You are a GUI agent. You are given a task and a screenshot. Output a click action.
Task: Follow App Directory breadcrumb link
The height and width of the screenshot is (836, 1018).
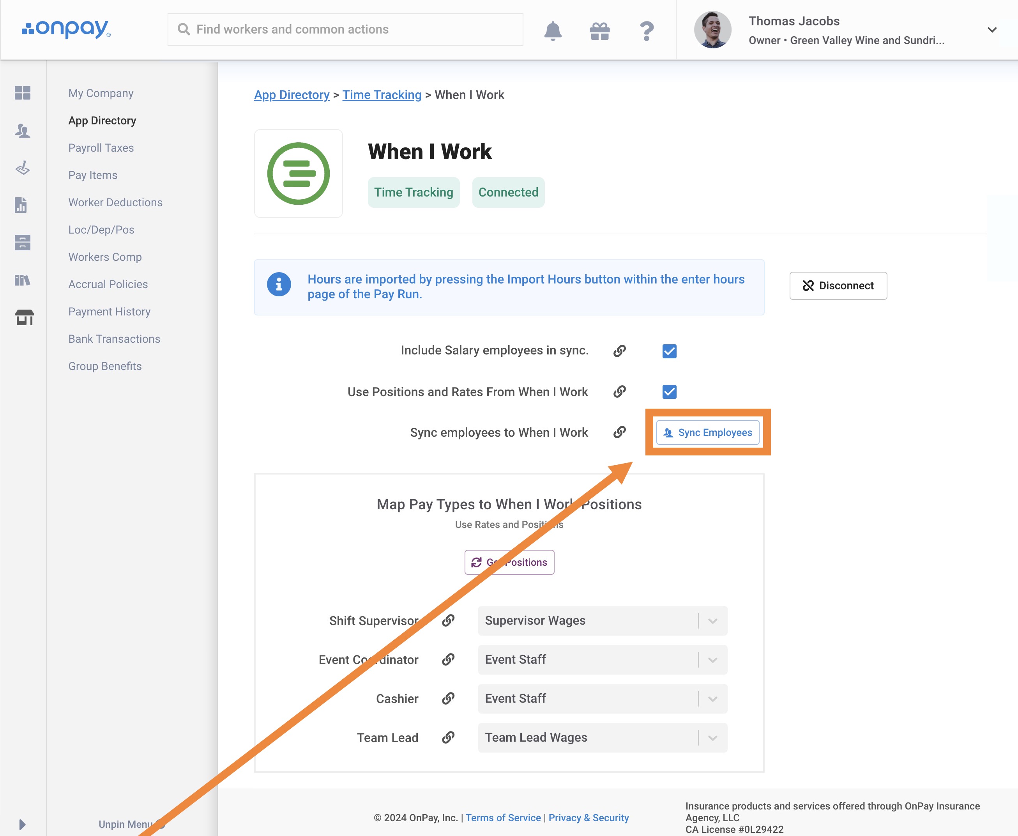292,95
